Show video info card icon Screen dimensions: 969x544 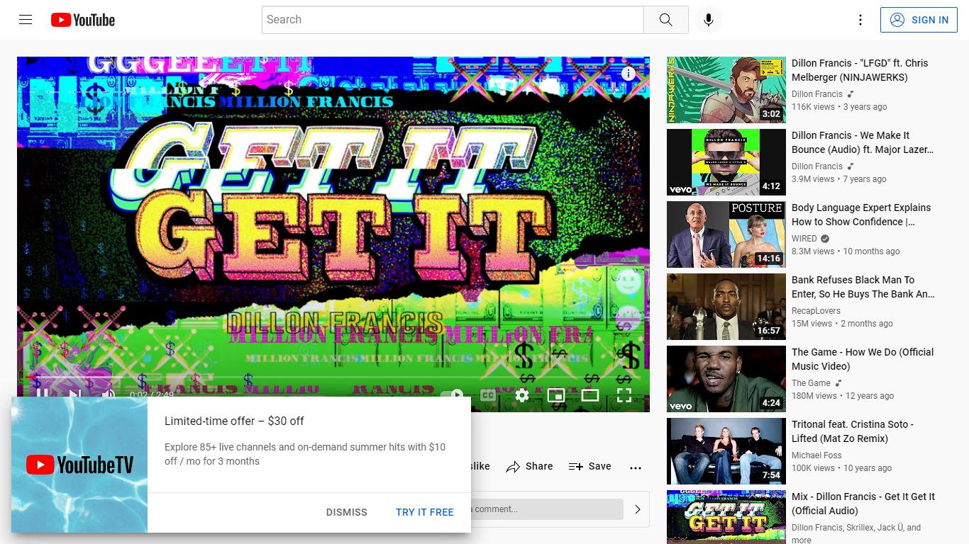629,74
